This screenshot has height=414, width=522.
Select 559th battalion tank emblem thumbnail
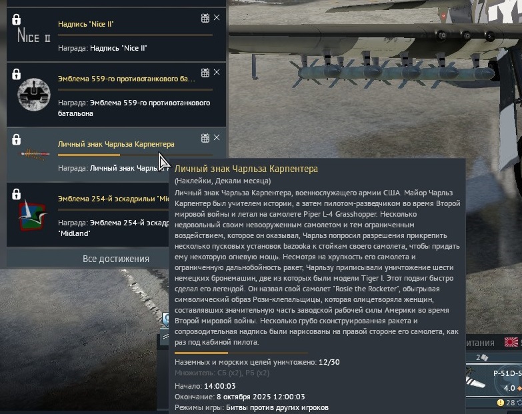[33, 95]
